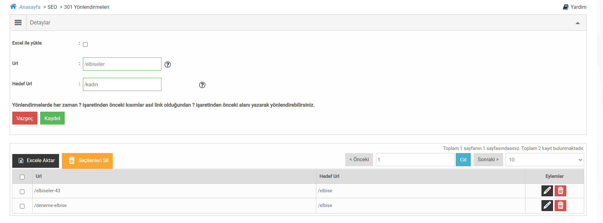Click the Excele Aktar export button
Screen dimensions: 603x223
tap(36, 161)
